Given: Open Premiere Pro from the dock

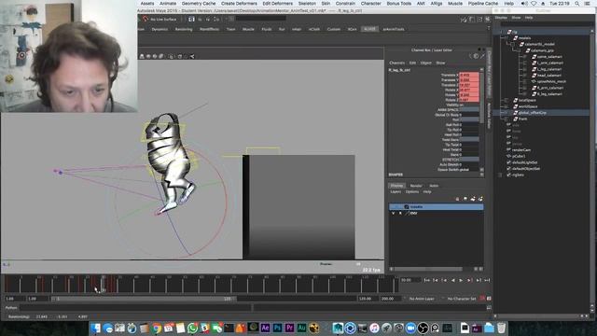Looking at the screenshot, I should 290,328.
